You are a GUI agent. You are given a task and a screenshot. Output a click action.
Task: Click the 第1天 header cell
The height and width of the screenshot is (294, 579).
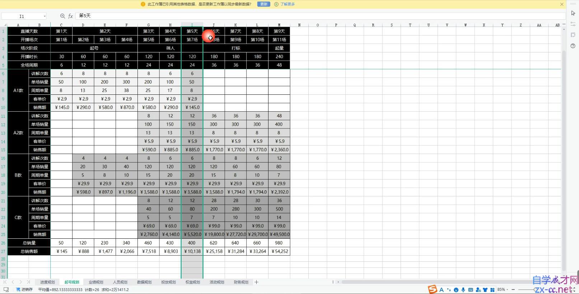click(61, 31)
